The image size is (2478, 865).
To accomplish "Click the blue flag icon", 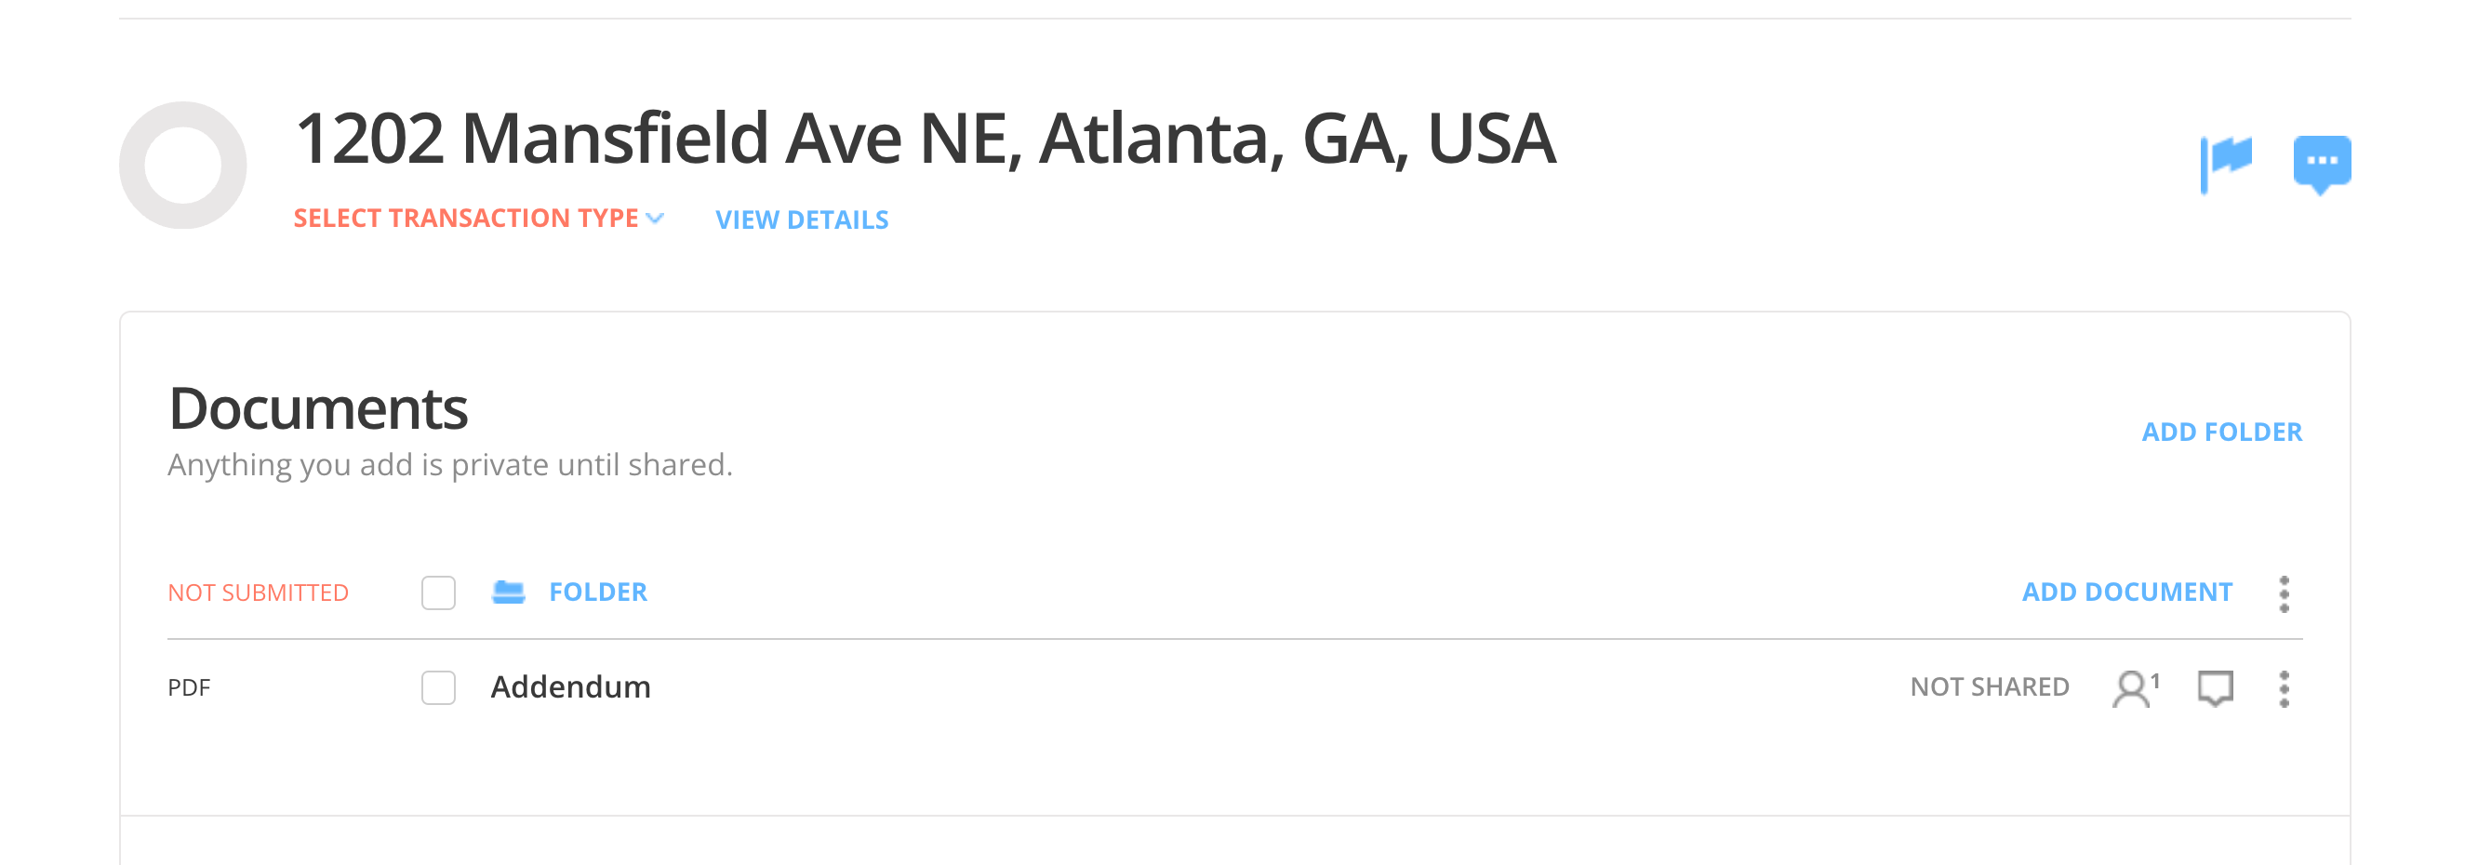I will [2226, 162].
